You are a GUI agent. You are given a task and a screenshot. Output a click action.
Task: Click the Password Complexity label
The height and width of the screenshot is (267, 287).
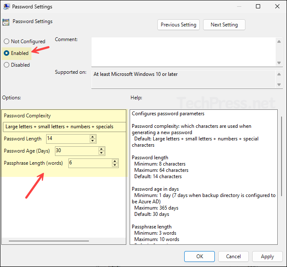[x=27, y=116]
